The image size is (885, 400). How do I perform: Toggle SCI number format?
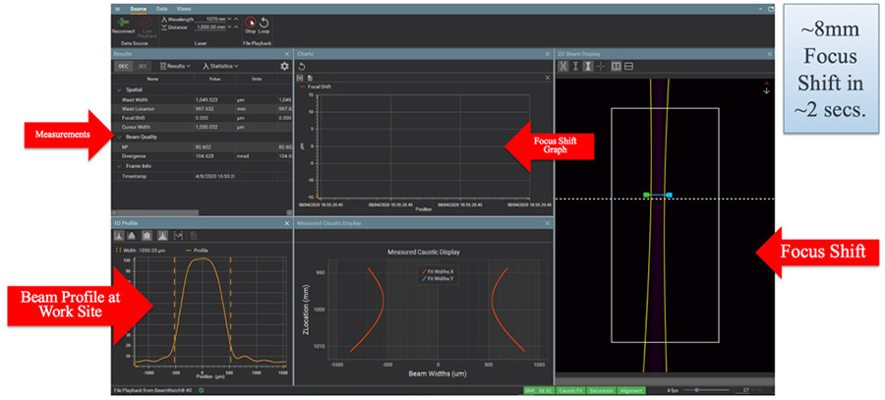point(142,66)
